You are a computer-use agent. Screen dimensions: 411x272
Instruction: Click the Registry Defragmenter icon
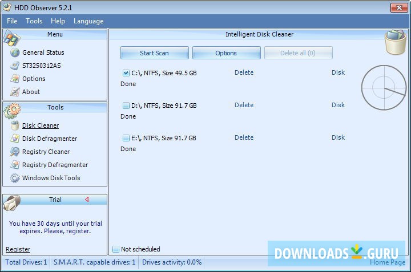(x=15, y=165)
